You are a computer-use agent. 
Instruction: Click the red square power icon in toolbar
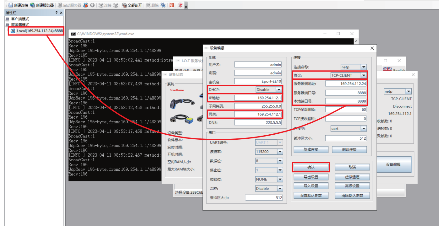point(172,5)
